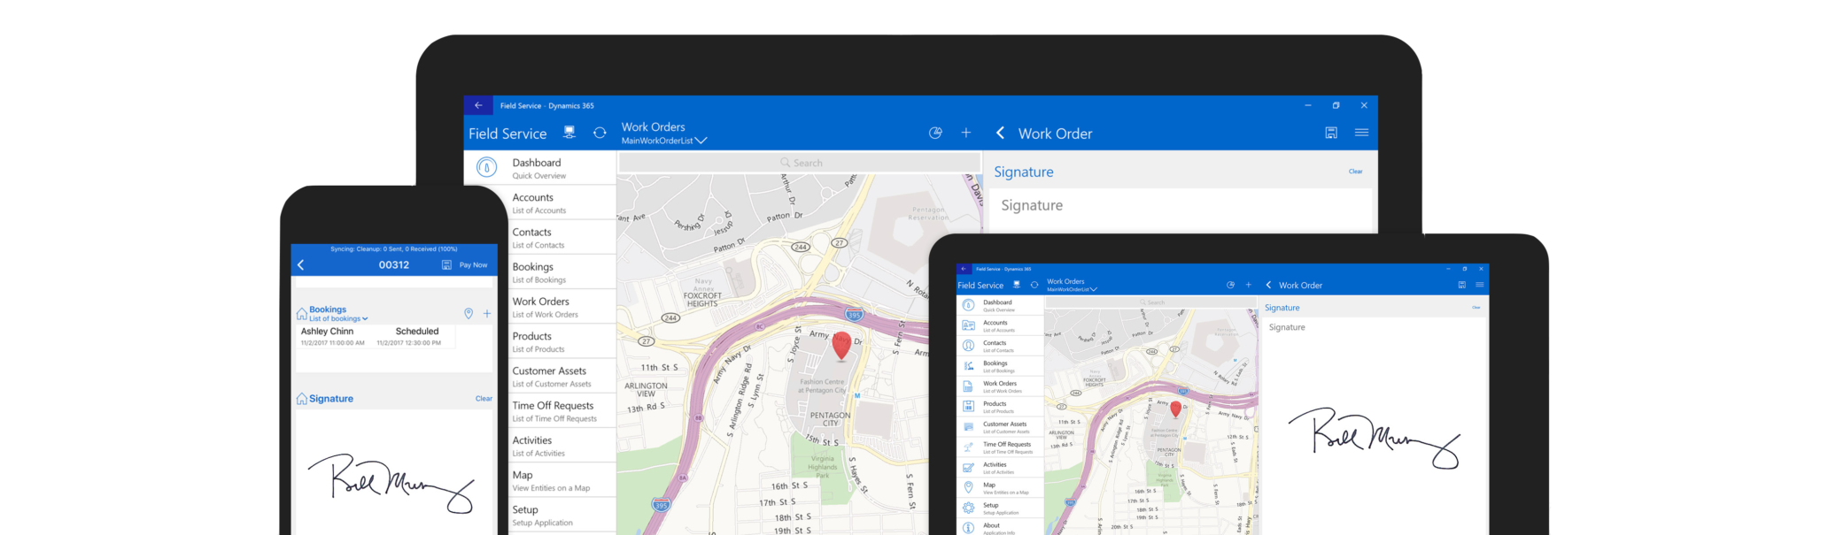This screenshot has height=535, width=1828.
Task: Open the sync devices icon beside Field Service on the large tablet
Action: coord(569,133)
